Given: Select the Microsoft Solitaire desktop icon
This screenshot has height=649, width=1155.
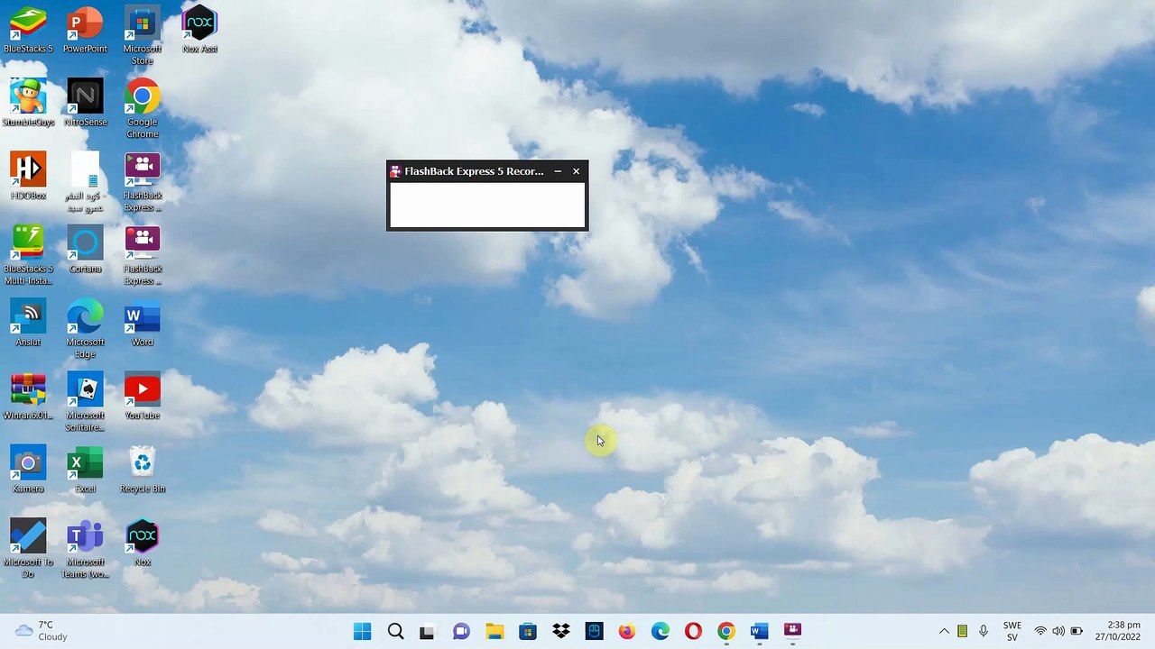Looking at the screenshot, I should pyautogui.click(x=85, y=403).
